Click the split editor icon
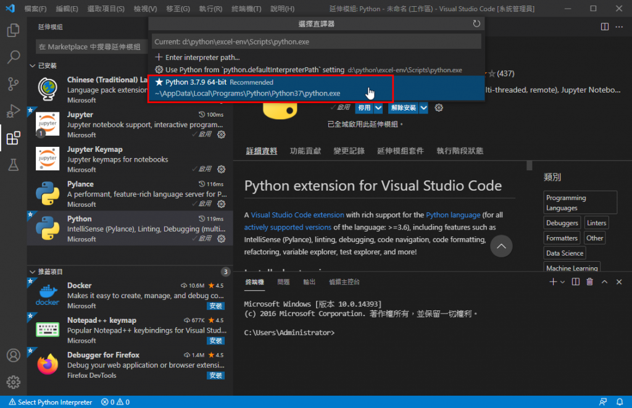 (x=605, y=27)
